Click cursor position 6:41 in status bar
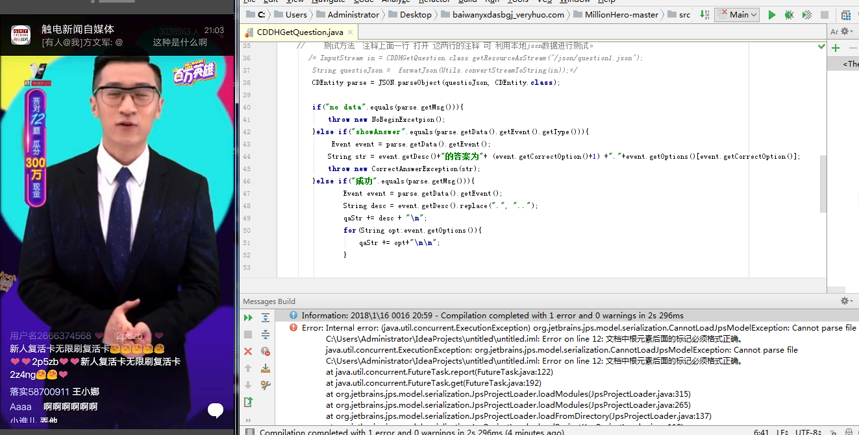This screenshot has width=859, height=435. (x=762, y=432)
